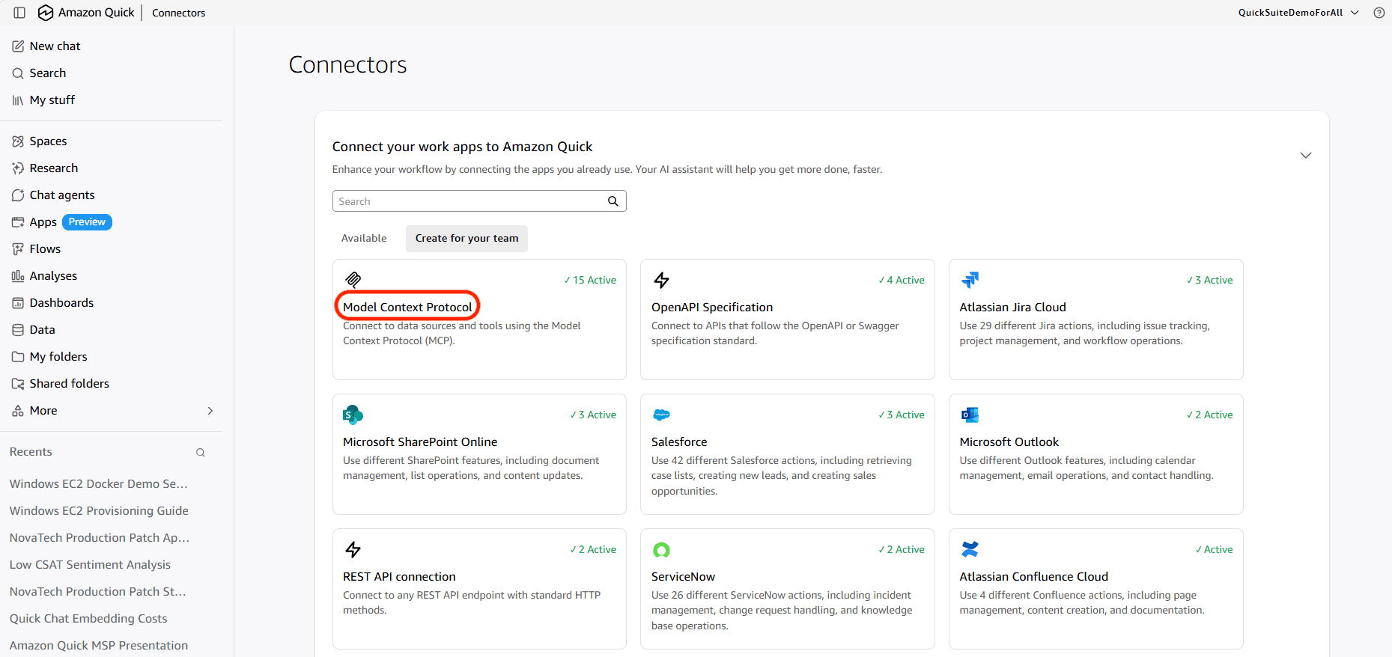Screen dimensions: 1392x657
Task: Collapse the Connect your work apps section
Action: [x=1306, y=155]
